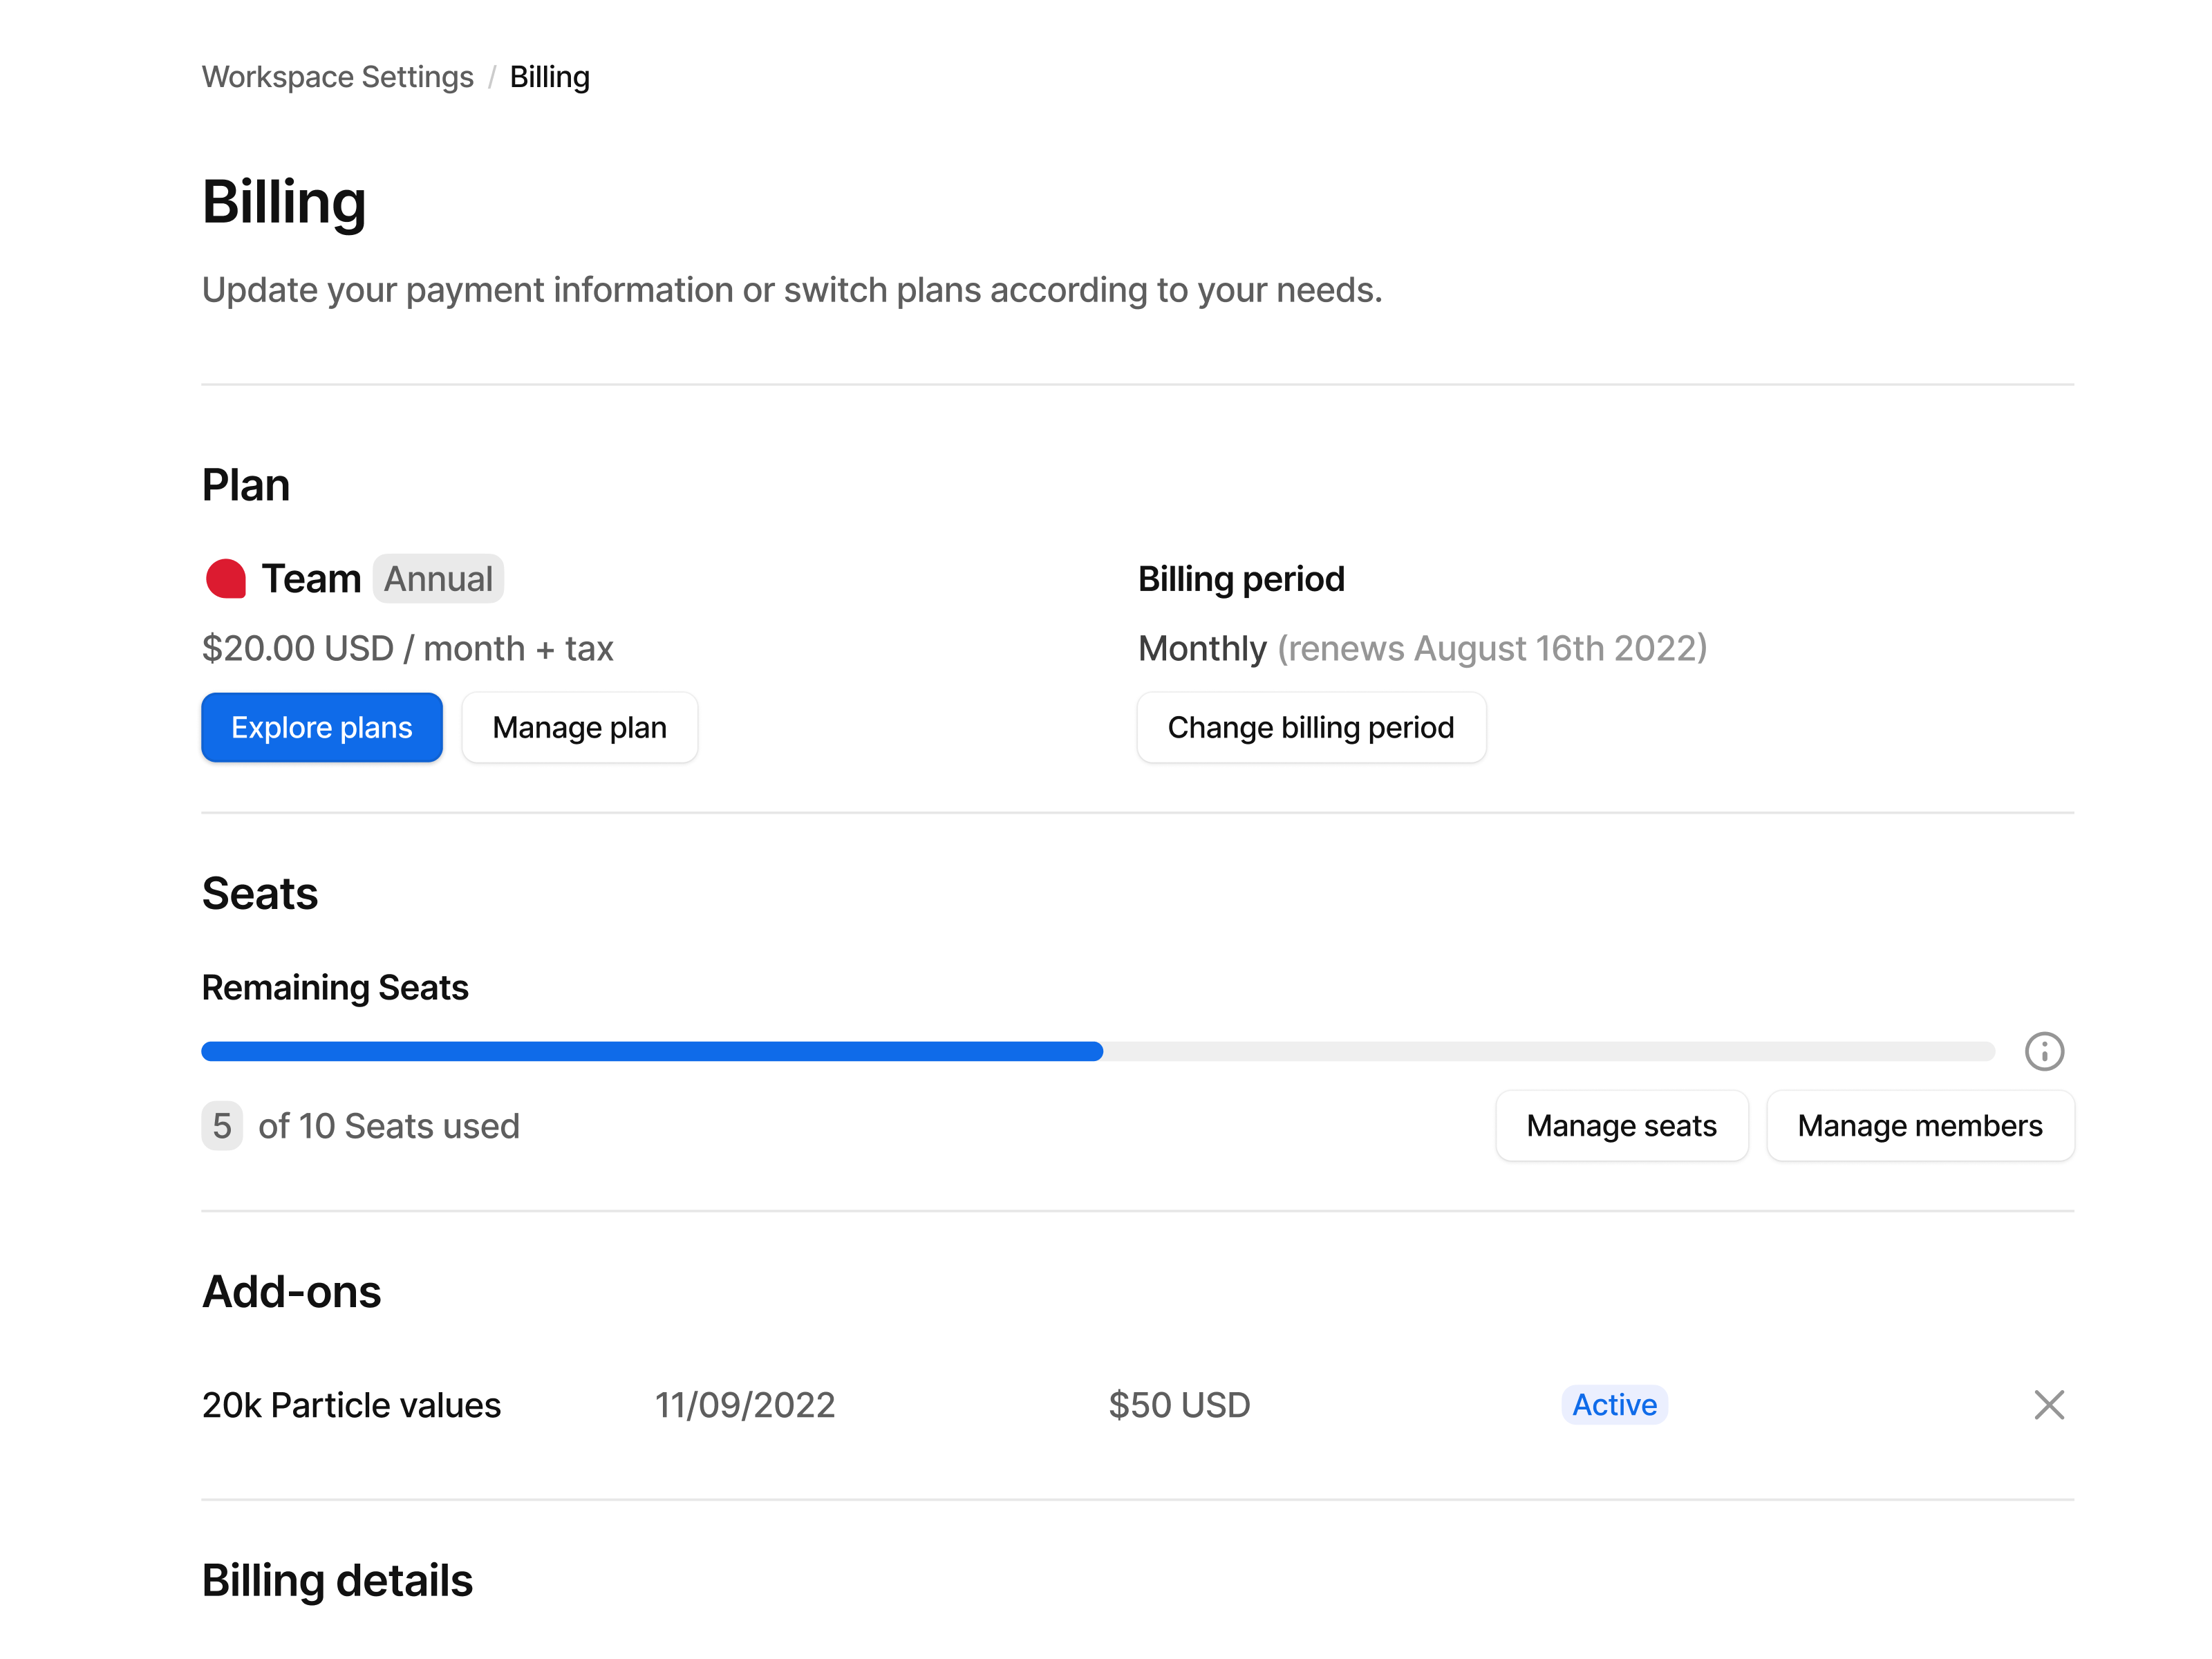Click the Billing breadcrumb item
The height and width of the screenshot is (1659, 2212).
coord(549,76)
